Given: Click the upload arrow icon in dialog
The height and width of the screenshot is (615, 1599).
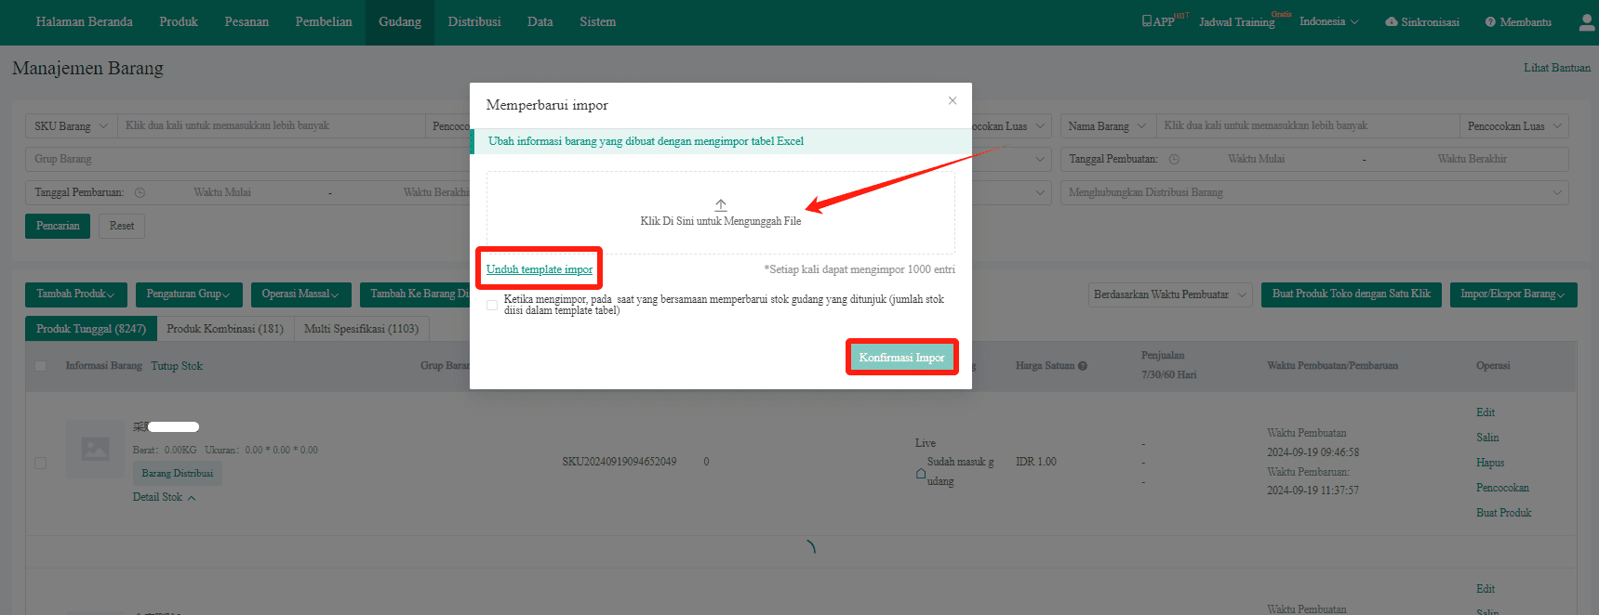Looking at the screenshot, I should [x=720, y=204].
